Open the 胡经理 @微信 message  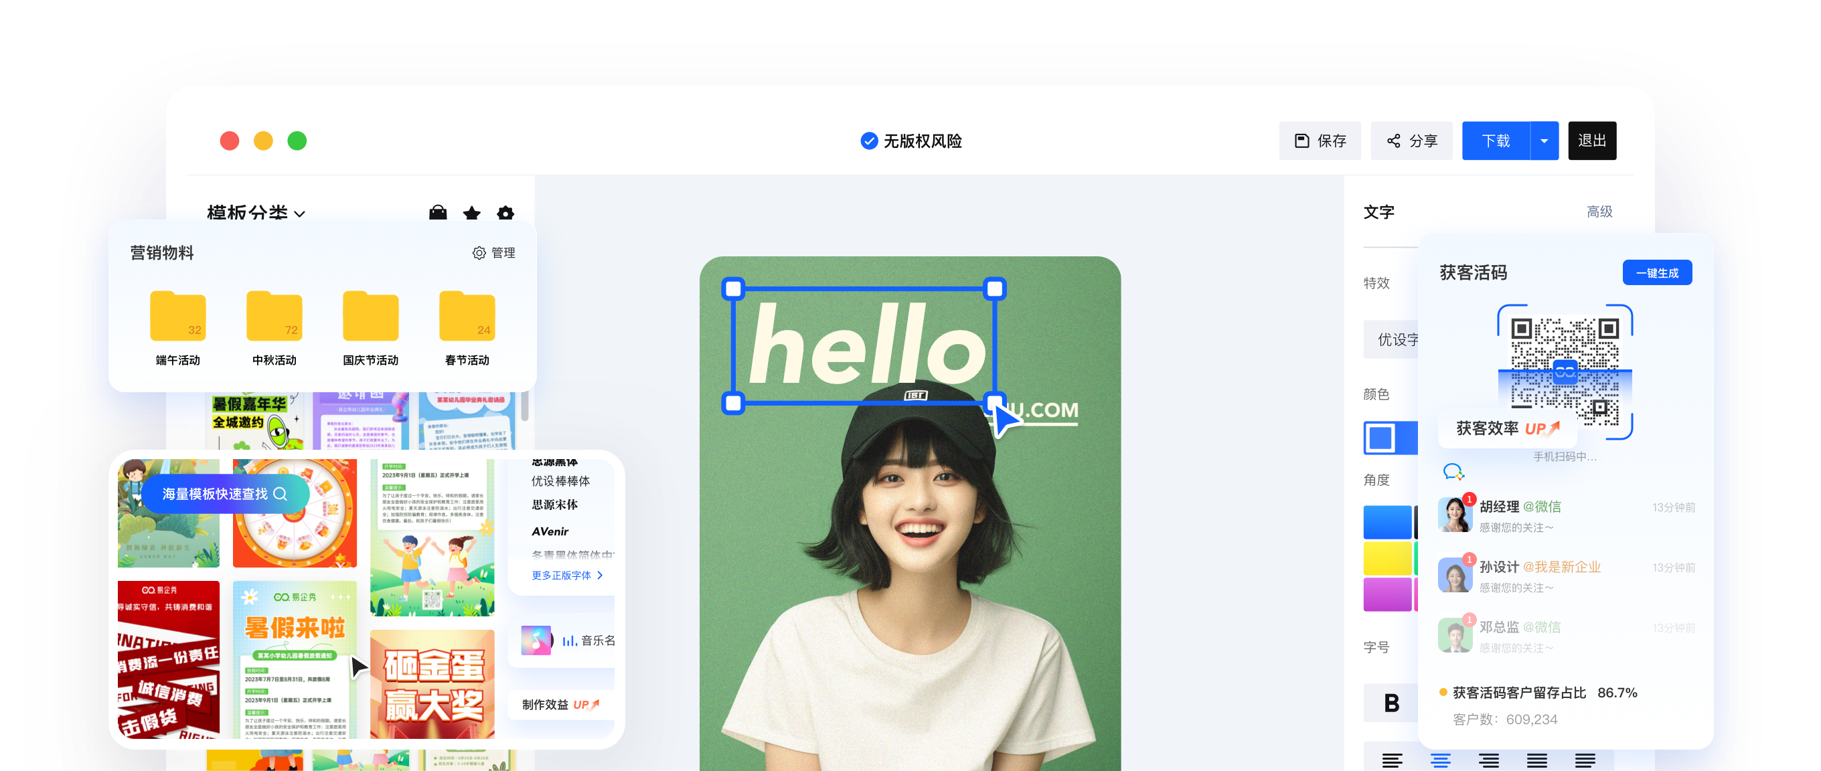(1566, 516)
